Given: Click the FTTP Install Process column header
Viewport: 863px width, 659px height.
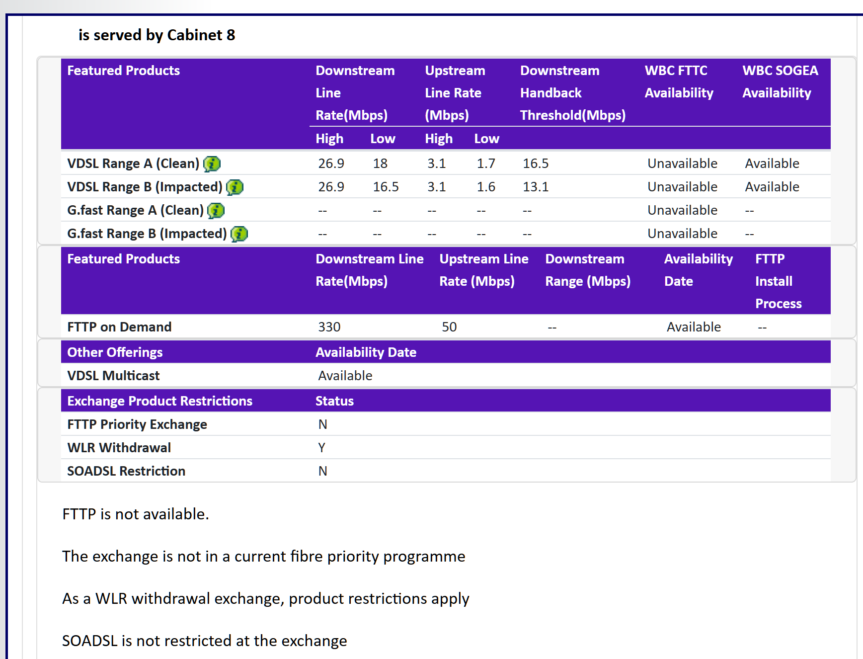Looking at the screenshot, I should click(x=778, y=281).
